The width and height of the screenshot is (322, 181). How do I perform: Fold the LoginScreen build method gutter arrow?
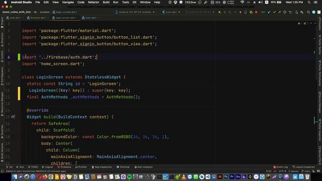tap(20, 117)
